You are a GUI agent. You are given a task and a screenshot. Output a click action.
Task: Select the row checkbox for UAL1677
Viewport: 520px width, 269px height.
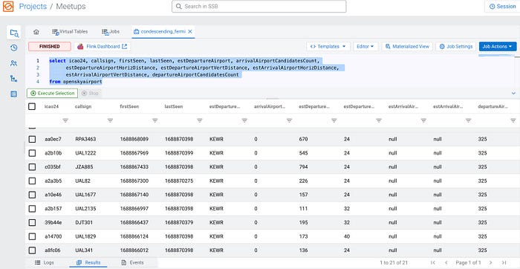click(x=32, y=195)
